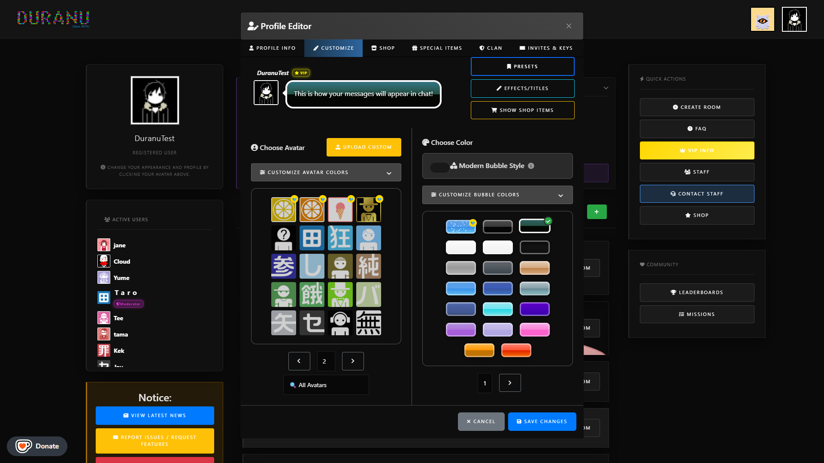
Task: Click the Save Changes button
Action: point(542,421)
